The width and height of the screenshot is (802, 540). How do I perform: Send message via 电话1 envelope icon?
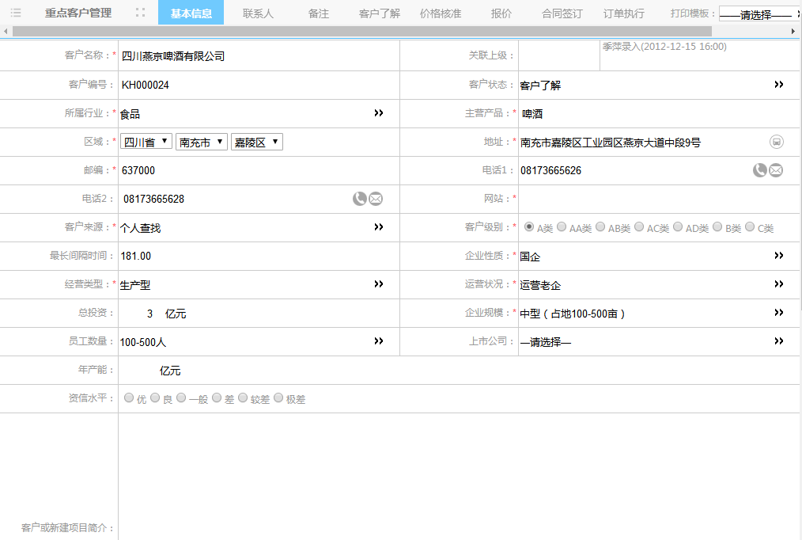point(776,170)
